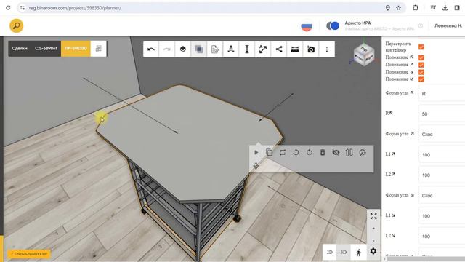Flip the blue toggle switch in header
Image resolution: width=465 pixels, height=262 pixels.
click(333, 26)
